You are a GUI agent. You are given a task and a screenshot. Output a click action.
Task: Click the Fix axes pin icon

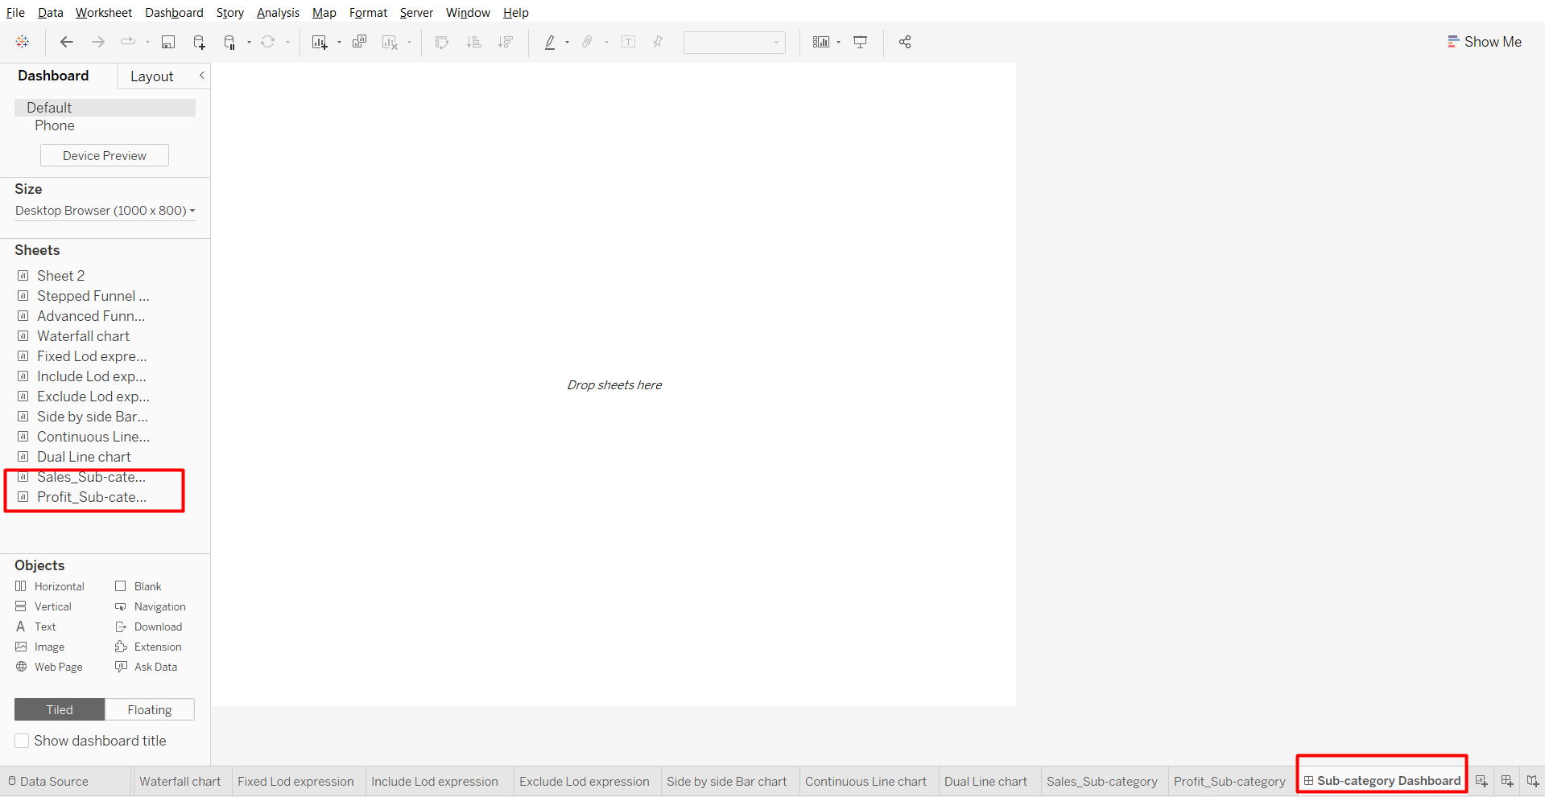tap(658, 42)
